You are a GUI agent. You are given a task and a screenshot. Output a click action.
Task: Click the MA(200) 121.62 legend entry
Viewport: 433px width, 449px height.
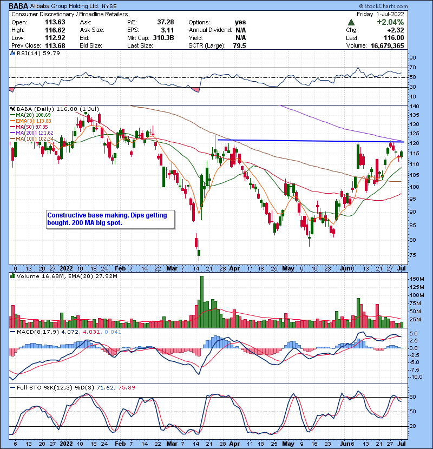pos(32,133)
